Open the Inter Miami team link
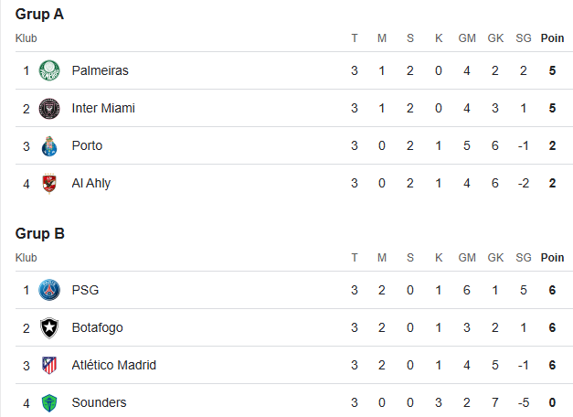Screen dimensions: 573x417 click(x=103, y=108)
